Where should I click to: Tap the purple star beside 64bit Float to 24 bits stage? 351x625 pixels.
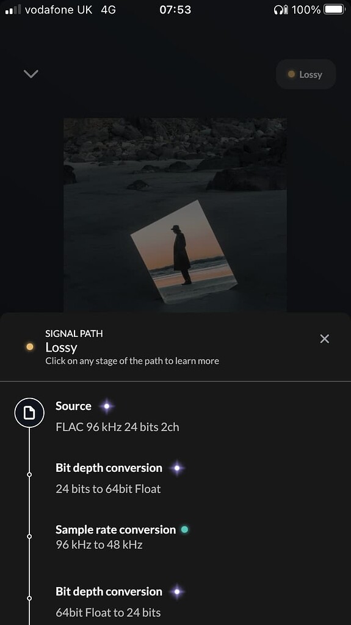point(178,591)
